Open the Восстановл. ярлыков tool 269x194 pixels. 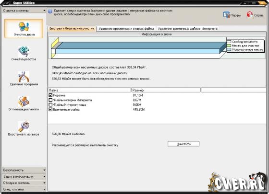(24, 128)
